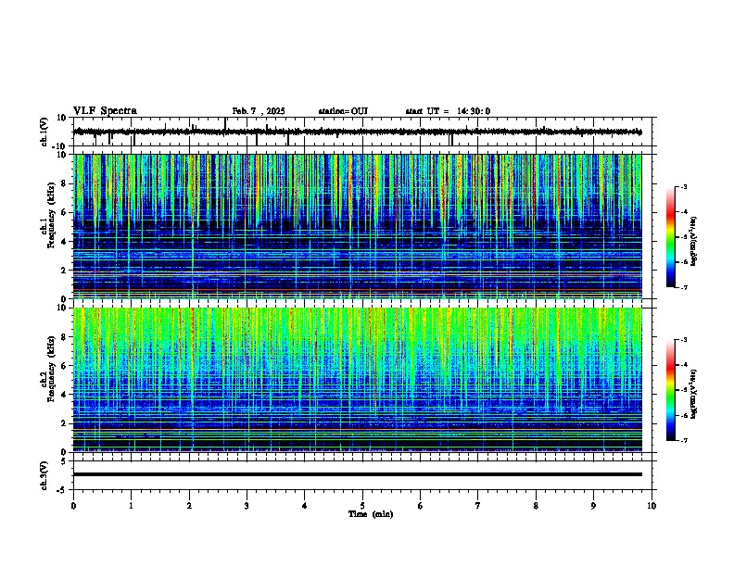This screenshot has height=567, width=734.
Task: Click the "5" tick on ch.3(V) axis
Action: [x=64, y=461]
